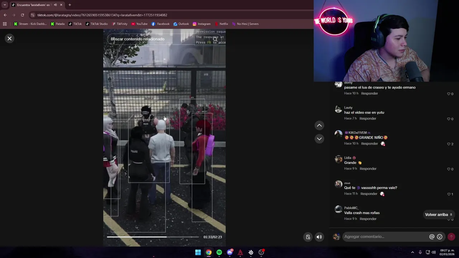Open PabloMC_'s profile avatar
The image size is (459, 258).
pyautogui.click(x=338, y=210)
